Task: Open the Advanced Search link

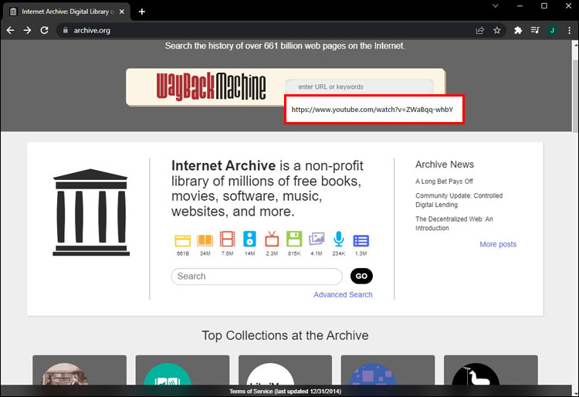Action: coord(343,295)
